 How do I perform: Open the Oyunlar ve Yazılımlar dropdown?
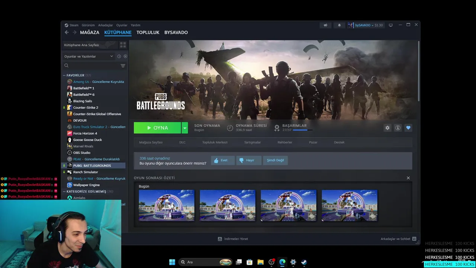89,56
